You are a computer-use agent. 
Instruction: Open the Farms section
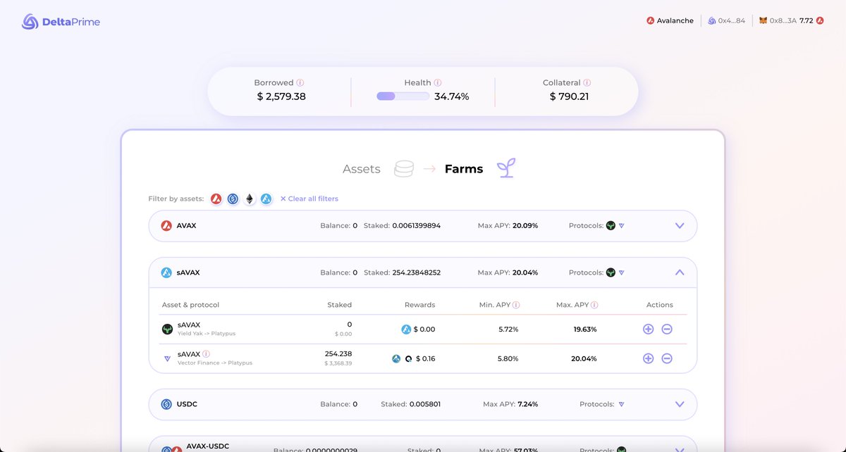click(x=463, y=168)
